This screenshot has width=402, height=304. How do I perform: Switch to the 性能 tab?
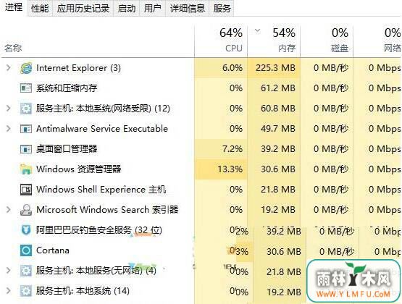[40, 9]
